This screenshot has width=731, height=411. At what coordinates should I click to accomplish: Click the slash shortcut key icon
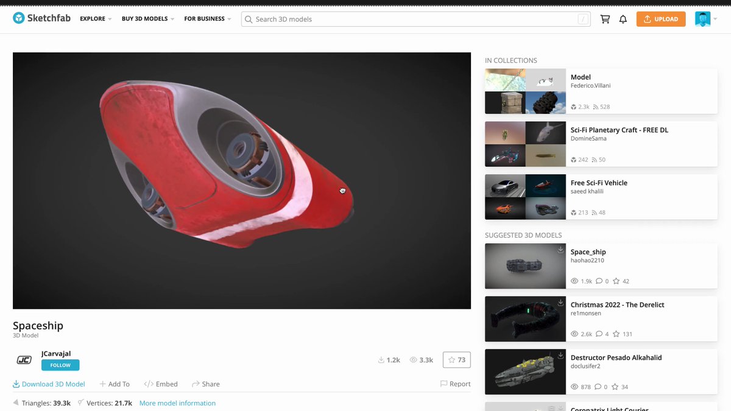click(x=584, y=19)
